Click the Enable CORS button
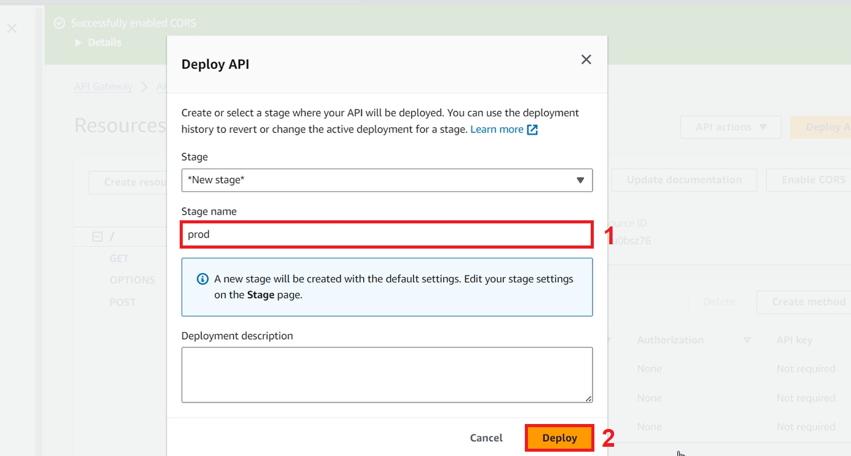Viewport: 851px width, 456px height. 813,179
